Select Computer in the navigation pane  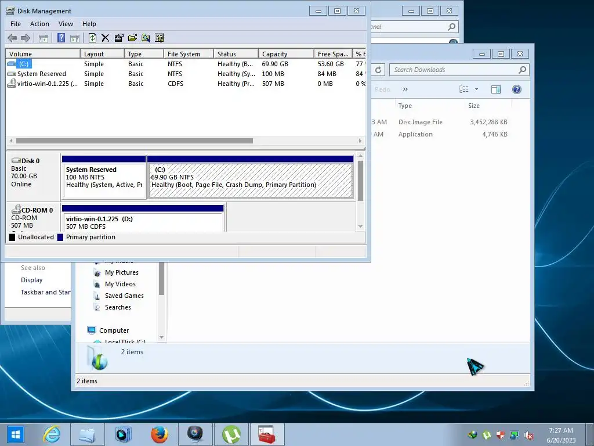point(114,330)
